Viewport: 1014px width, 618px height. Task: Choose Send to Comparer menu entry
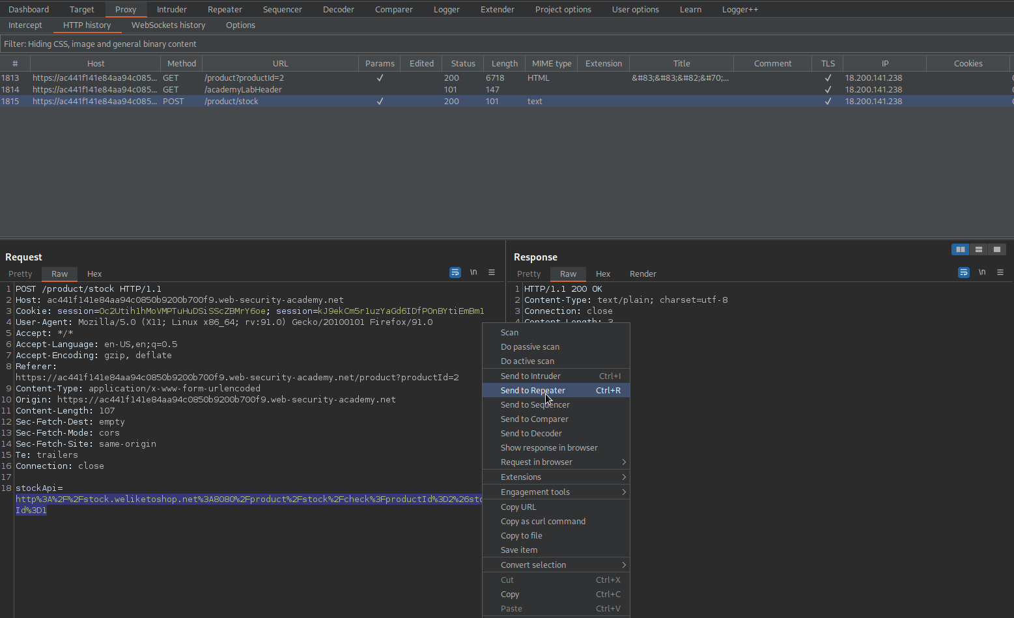click(x=556, y=419)
